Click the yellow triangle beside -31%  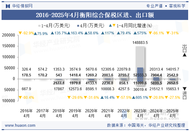[168, 33]
